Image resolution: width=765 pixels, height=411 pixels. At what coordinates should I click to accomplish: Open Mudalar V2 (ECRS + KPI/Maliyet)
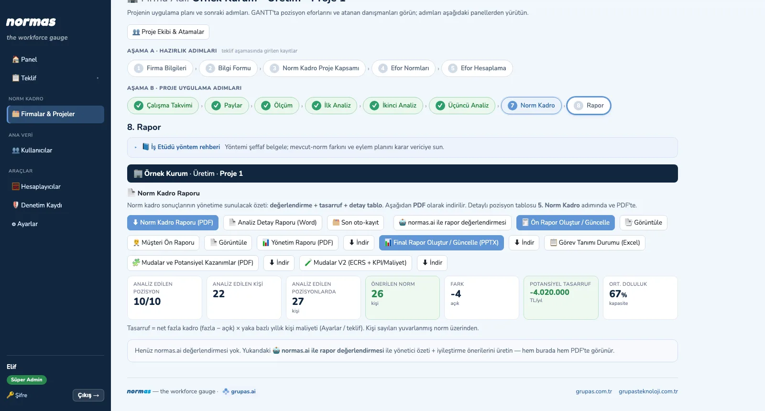click(356, 263)
